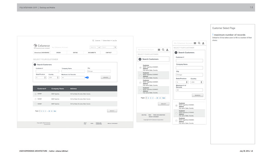Tap user profile icon in expanded mobile header
The width and height of the screenshot is (272, 155).
point(203,43)
